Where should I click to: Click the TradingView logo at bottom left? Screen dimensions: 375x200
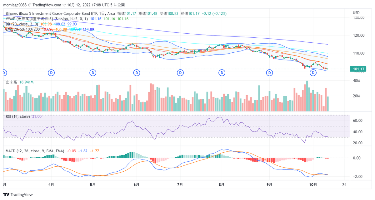pos(18,194)
